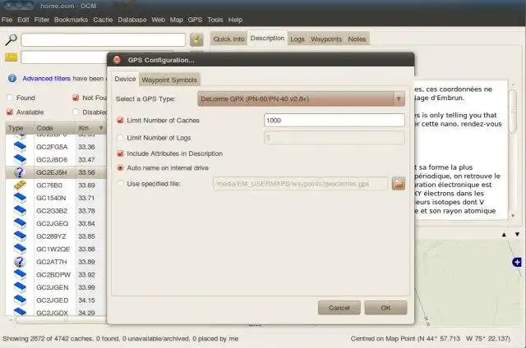The width and height of the screenshot is (526, 348).
Task: Click the blue info icon beside Advanced filters
Action: pyautogui.click(x=12, y=78)
